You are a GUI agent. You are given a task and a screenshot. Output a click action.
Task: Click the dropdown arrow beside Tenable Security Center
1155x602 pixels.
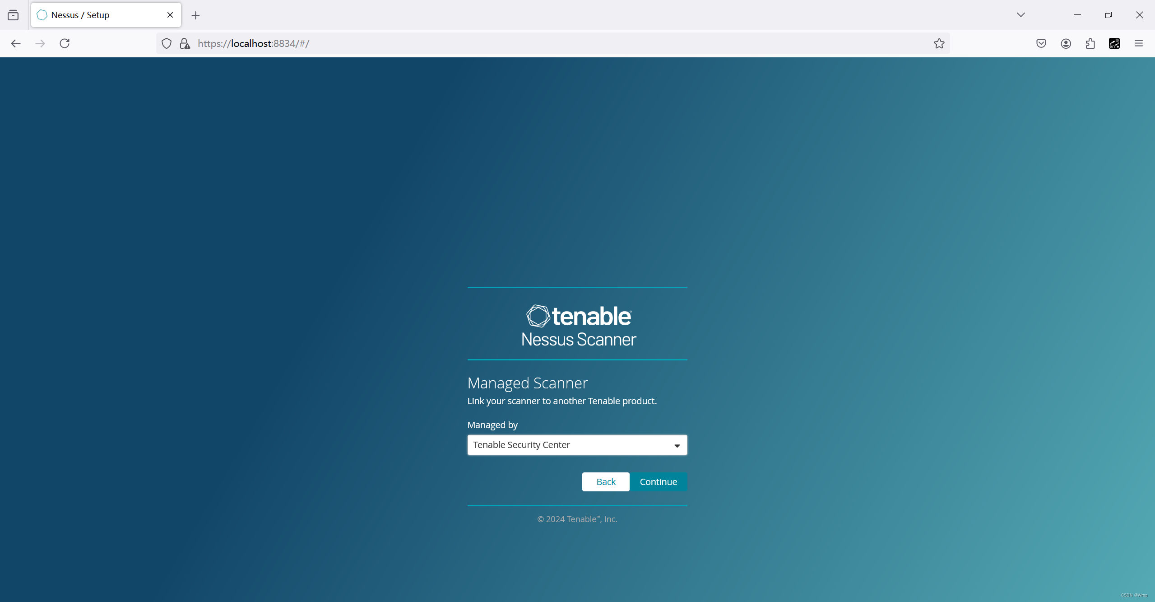tap(677, 445)
